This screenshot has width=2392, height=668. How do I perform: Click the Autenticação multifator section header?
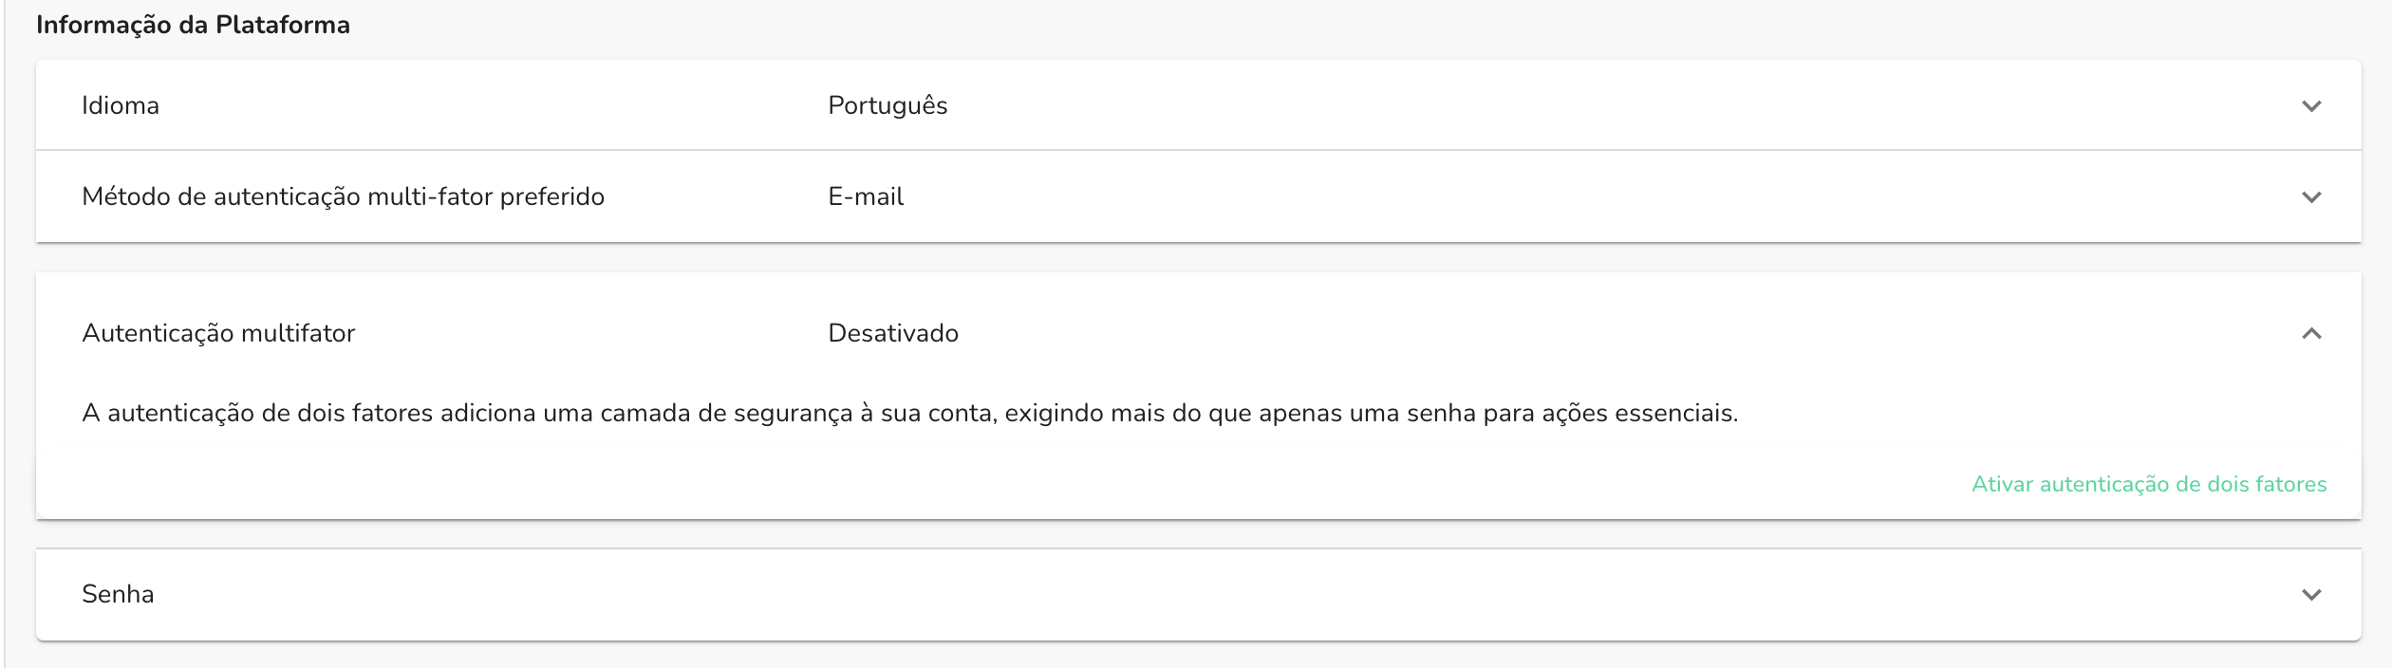216,333
